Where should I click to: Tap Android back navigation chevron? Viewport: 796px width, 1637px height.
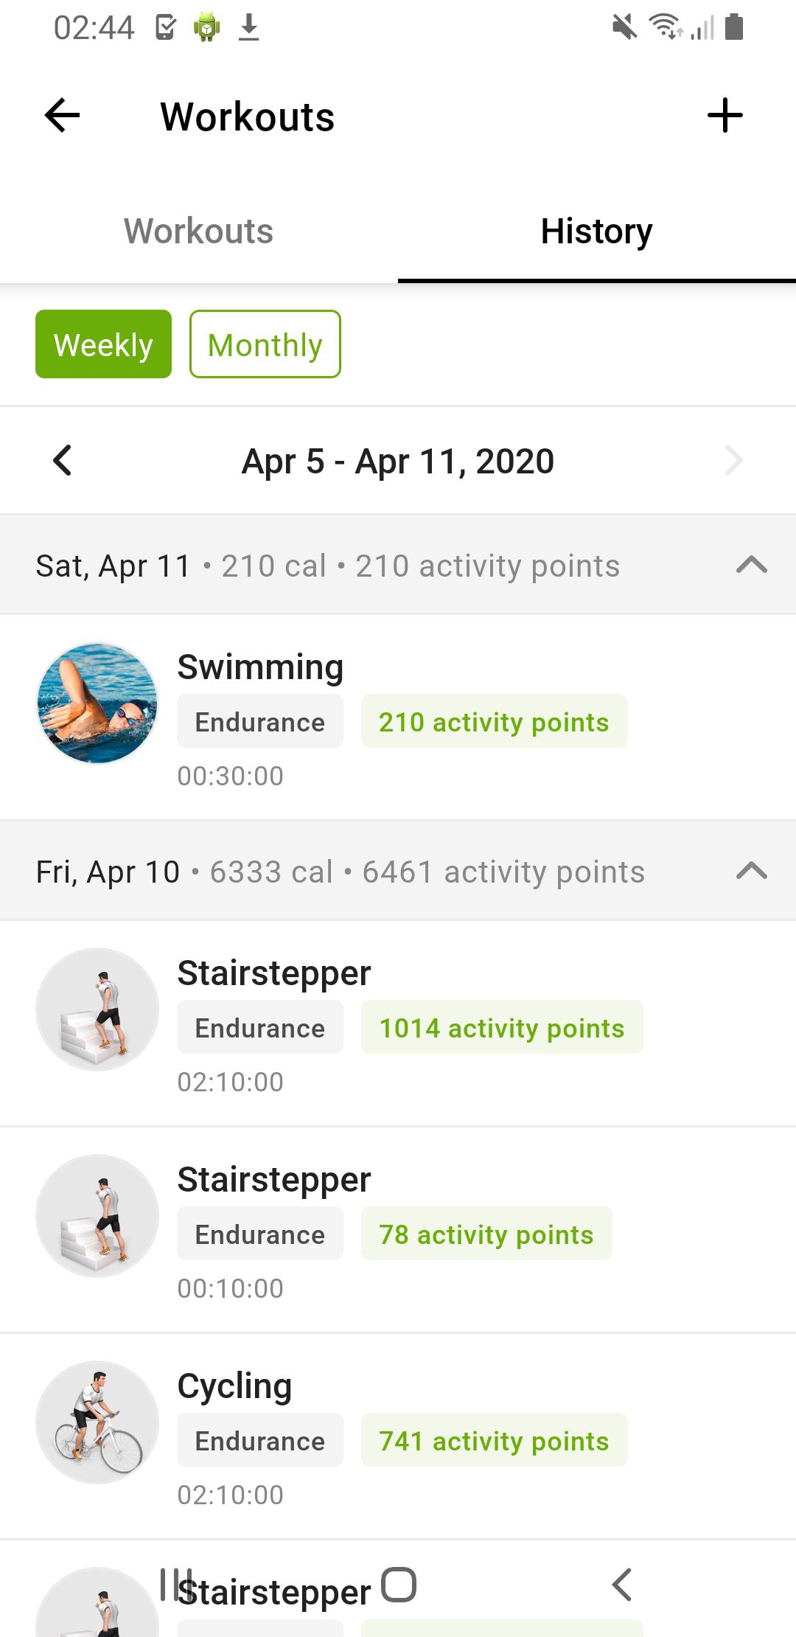622,1585
